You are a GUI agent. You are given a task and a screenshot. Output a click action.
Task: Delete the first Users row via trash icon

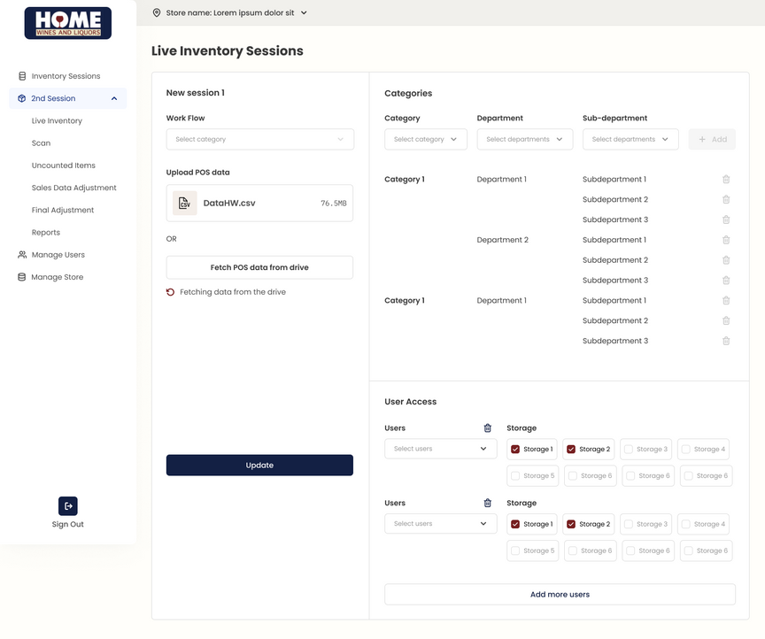pyautogui.click(x=487, y=428)
